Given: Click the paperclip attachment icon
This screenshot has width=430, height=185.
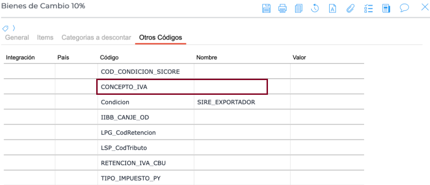Looking at the screenshot, I should point(349,8).
